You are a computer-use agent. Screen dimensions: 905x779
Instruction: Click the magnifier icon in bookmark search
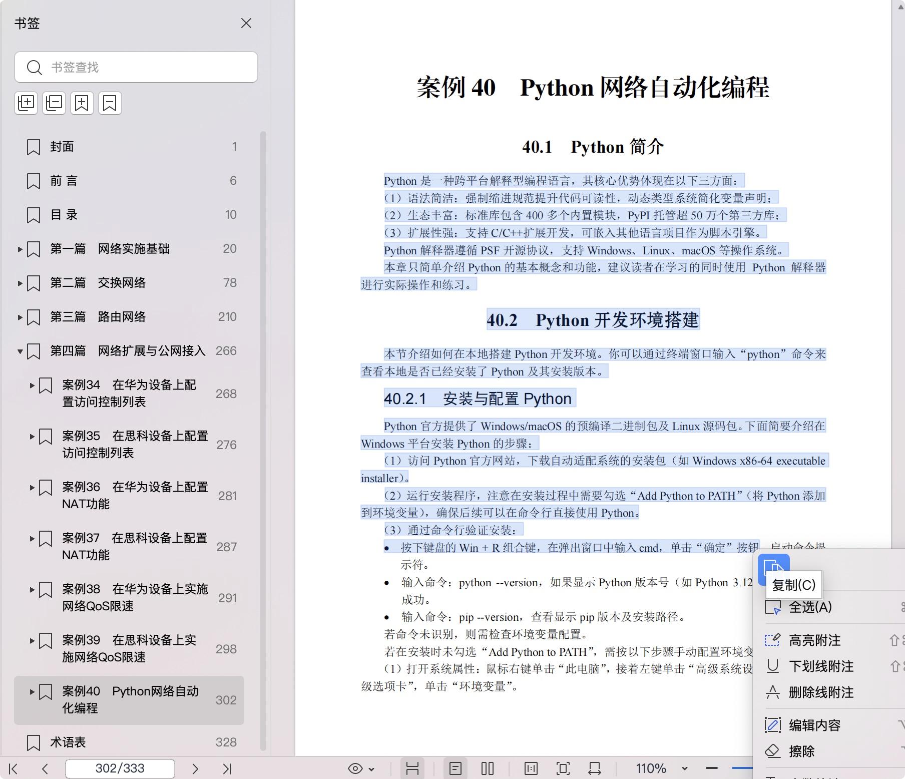coord(34,67)
